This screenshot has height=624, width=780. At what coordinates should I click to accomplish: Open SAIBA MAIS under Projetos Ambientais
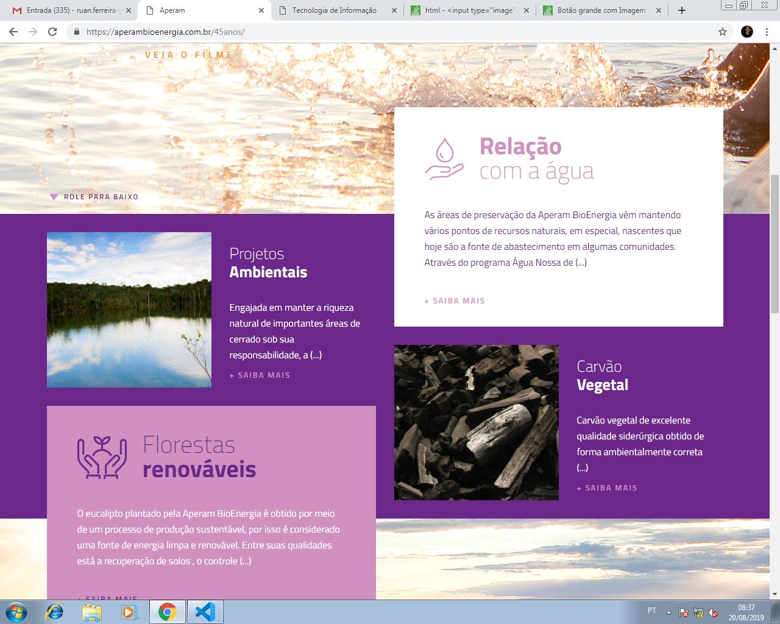point(260,375)
